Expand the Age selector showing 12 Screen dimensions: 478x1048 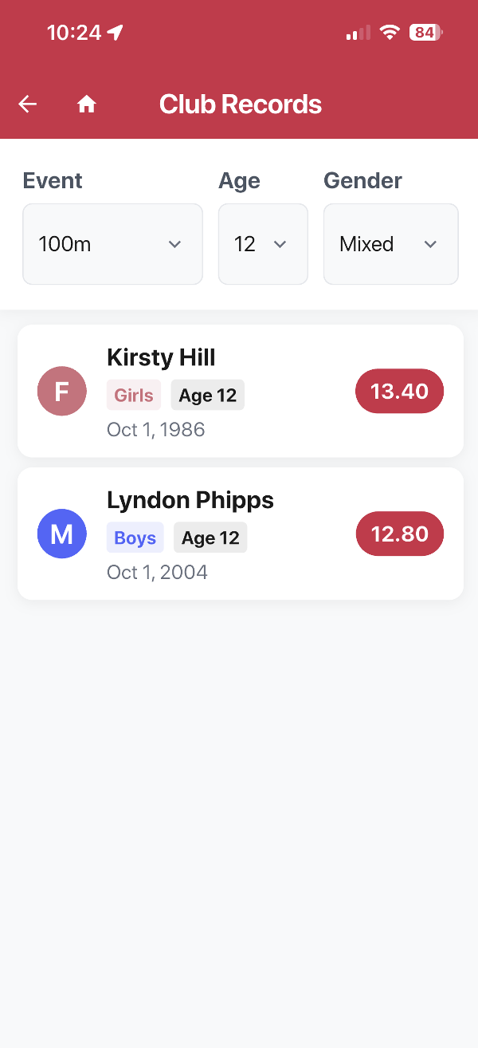pos(263,243)
